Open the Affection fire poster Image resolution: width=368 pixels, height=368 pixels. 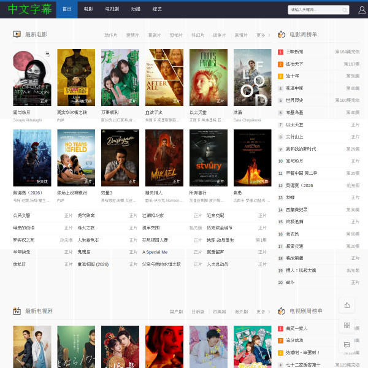tap(253, 158)
